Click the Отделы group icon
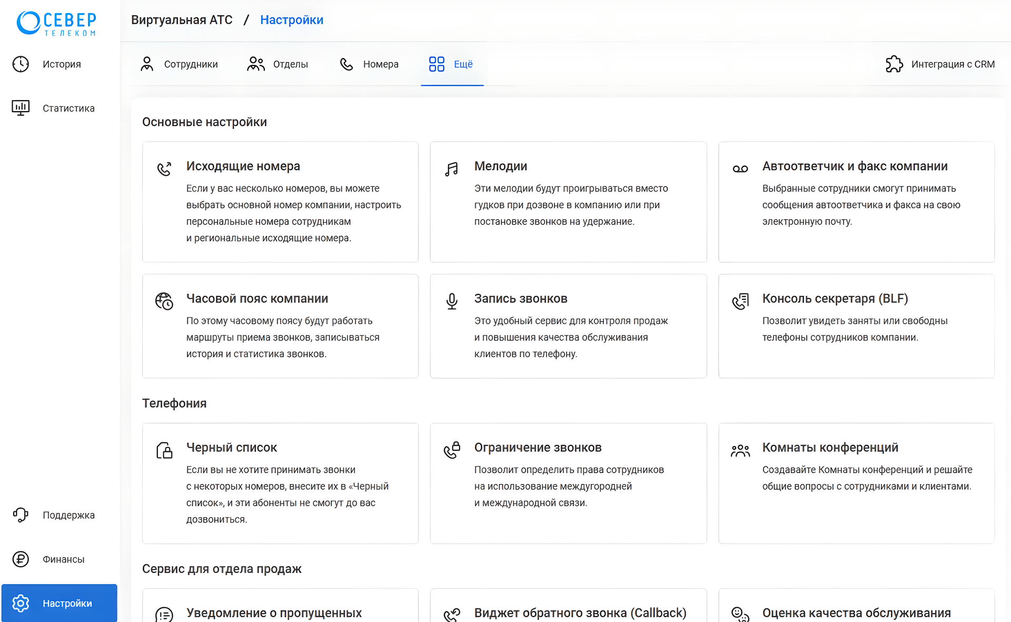Screen dimensions: 1011x622 [256, 64]
